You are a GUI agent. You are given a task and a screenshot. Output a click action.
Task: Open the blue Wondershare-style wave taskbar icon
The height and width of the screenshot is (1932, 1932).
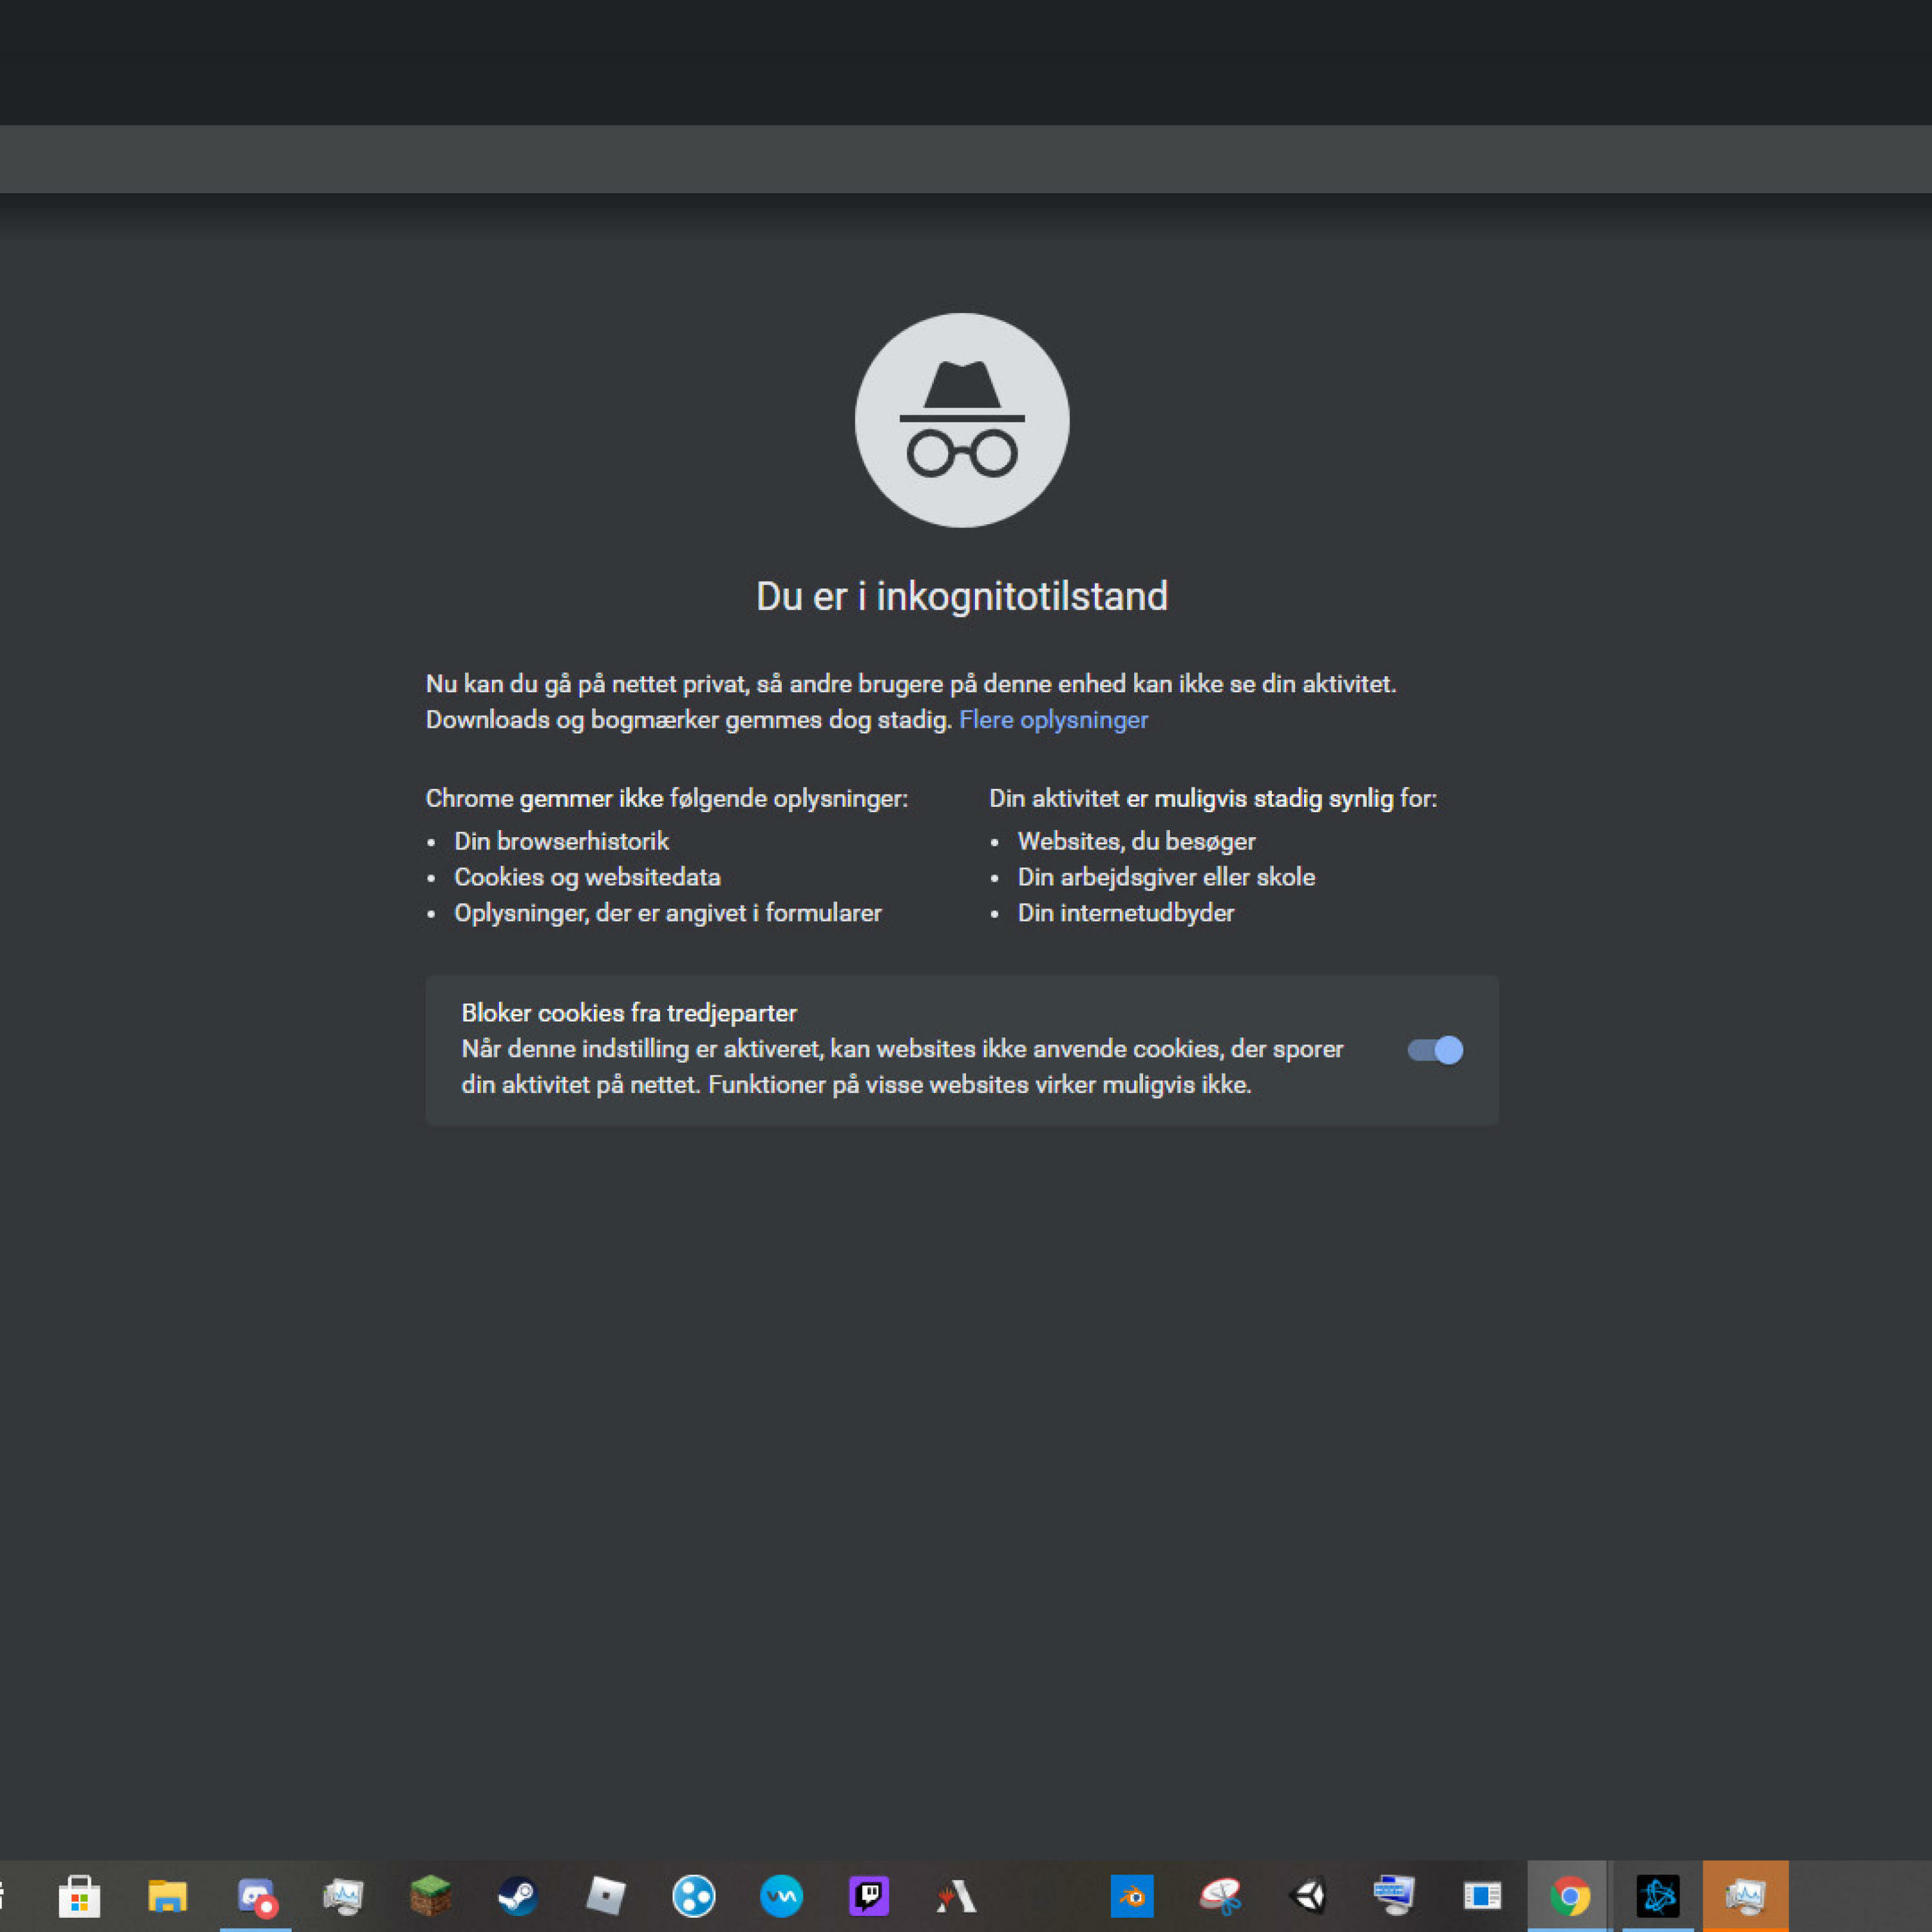point(781,1895)
